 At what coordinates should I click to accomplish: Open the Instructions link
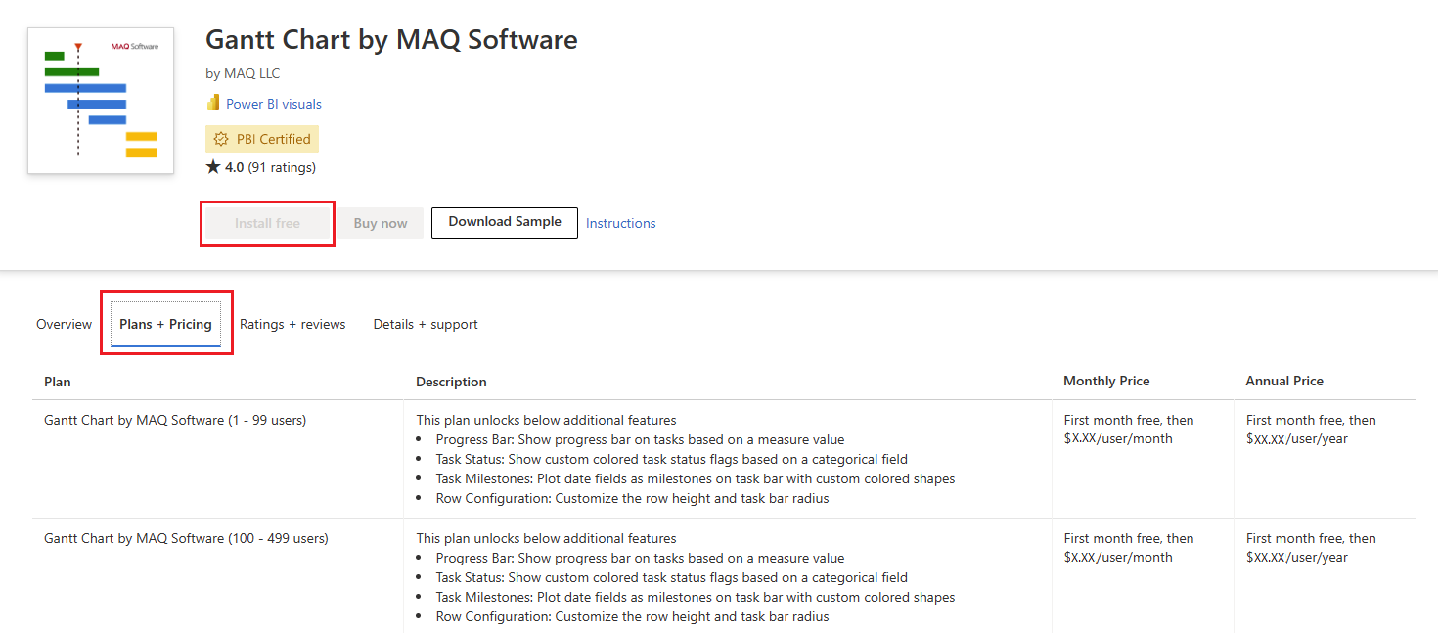(x=620, y=222)
